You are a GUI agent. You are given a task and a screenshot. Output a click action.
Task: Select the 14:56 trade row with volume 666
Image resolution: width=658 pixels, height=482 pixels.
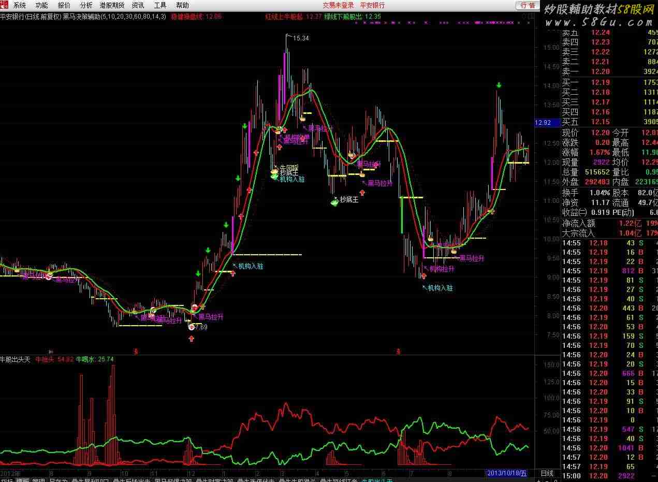[610, 373]
